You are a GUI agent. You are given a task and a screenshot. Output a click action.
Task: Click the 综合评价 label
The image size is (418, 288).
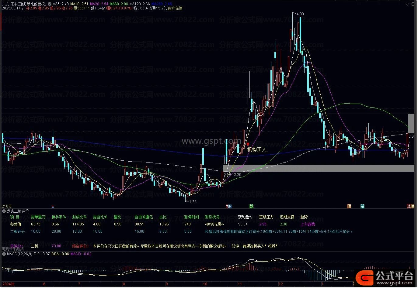[80, 246]
